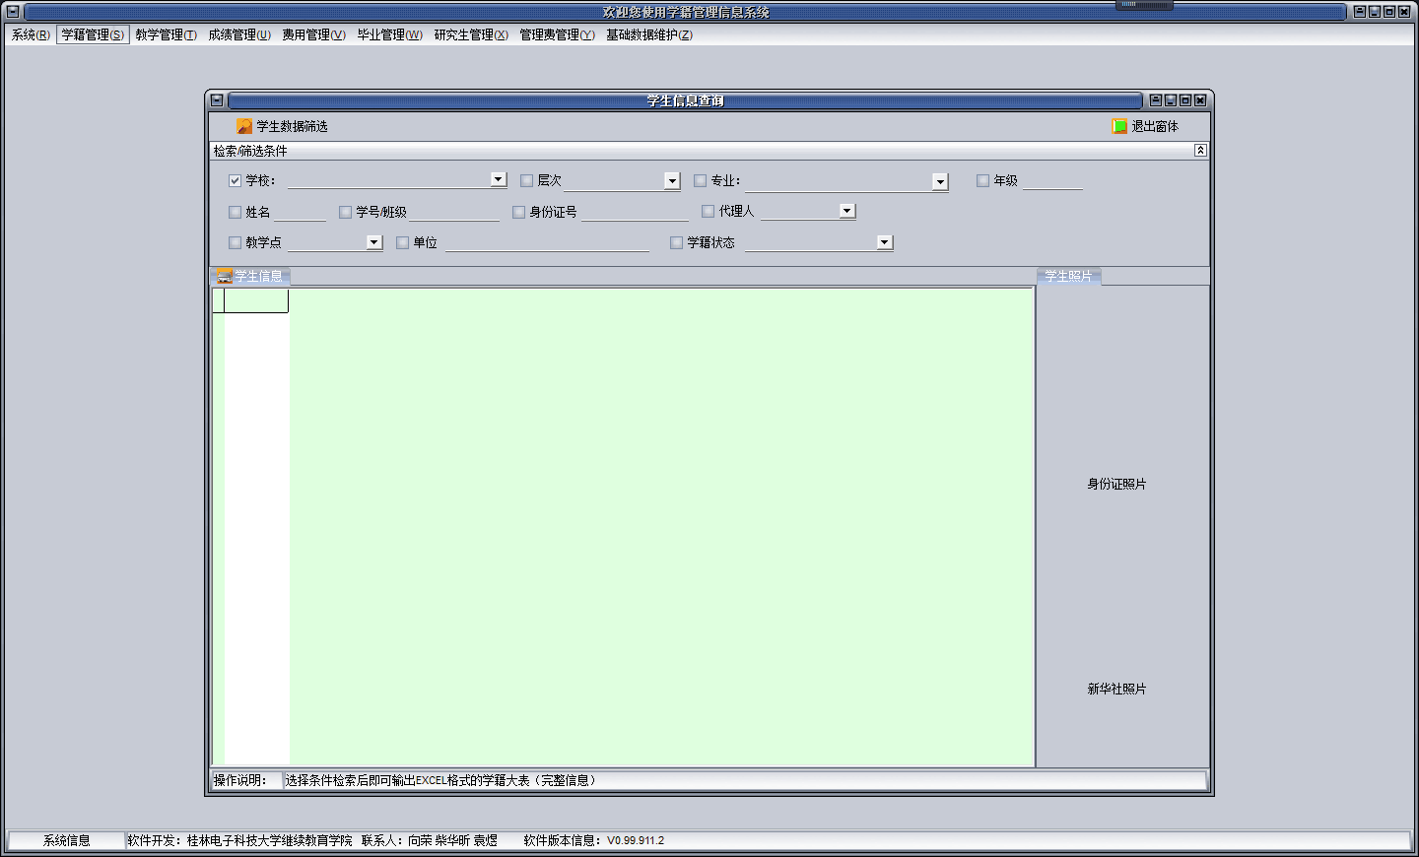This screenshot has width=1419, height=857.
Task: Check the 学籍状态 checkbox
Action: point(676,242)
